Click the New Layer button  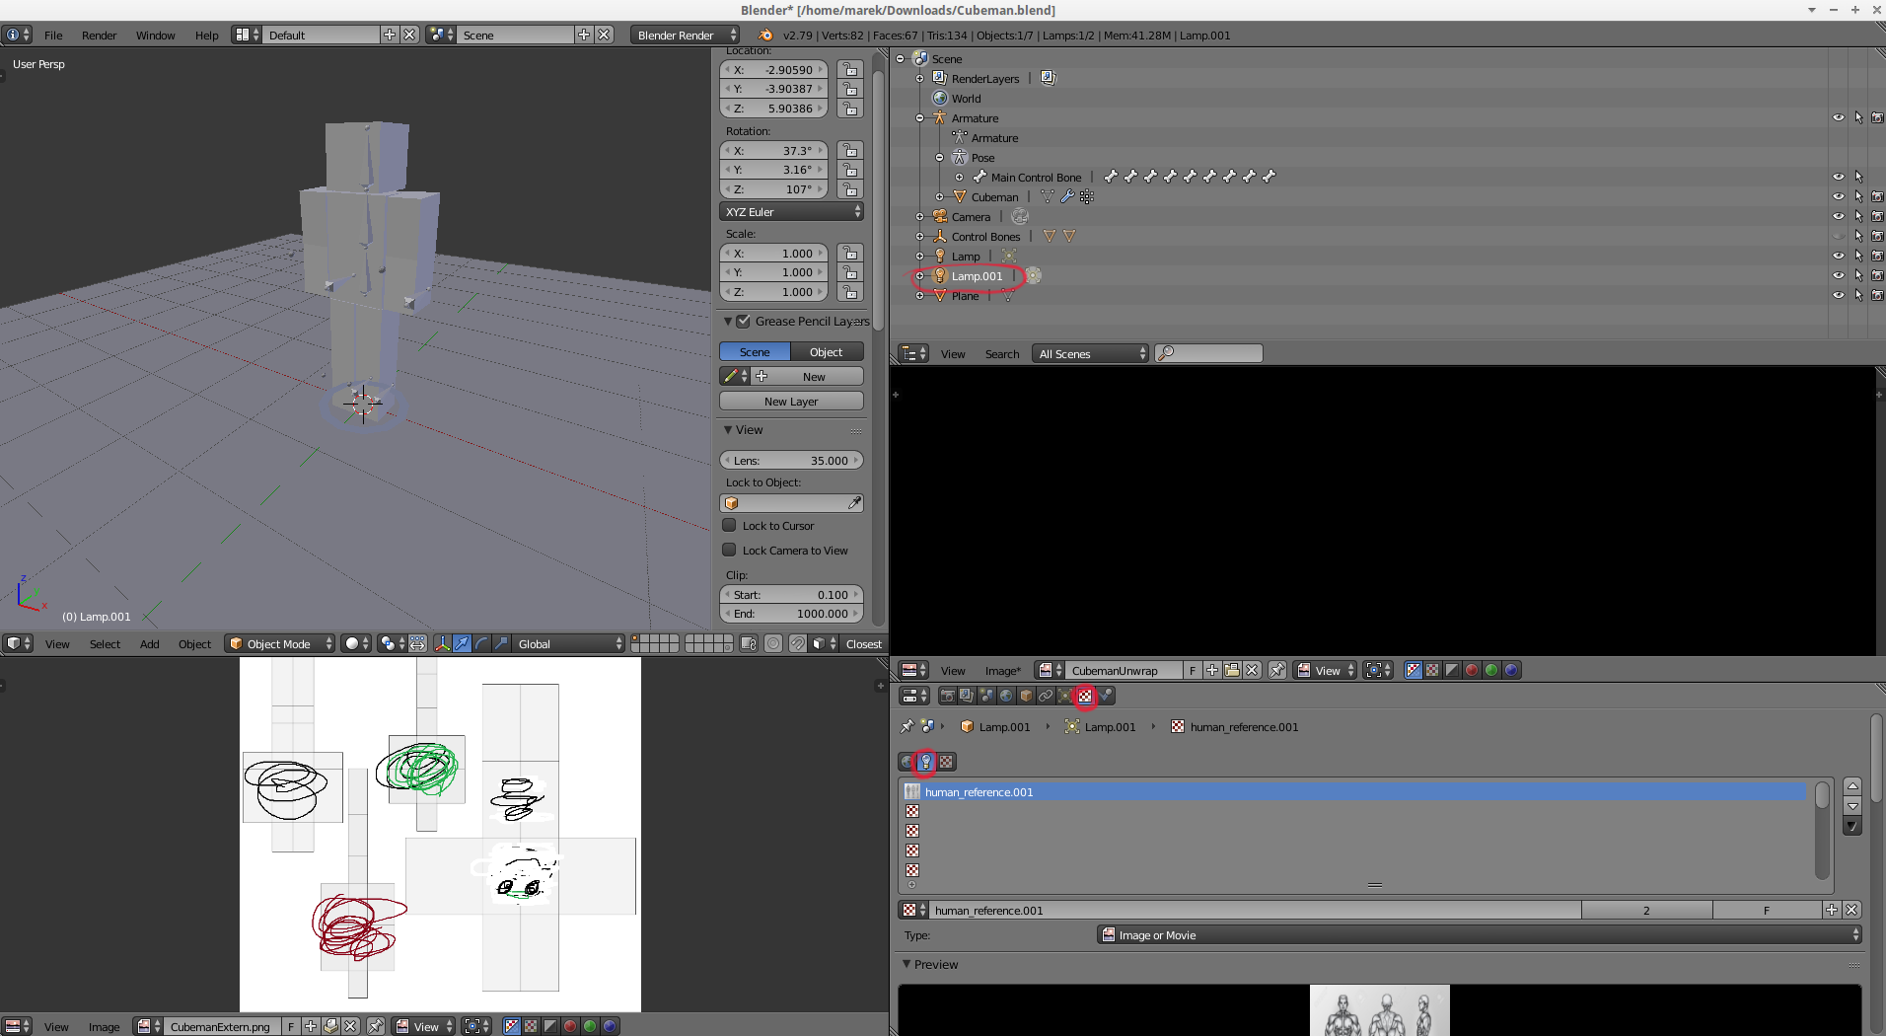coord(791,401)
